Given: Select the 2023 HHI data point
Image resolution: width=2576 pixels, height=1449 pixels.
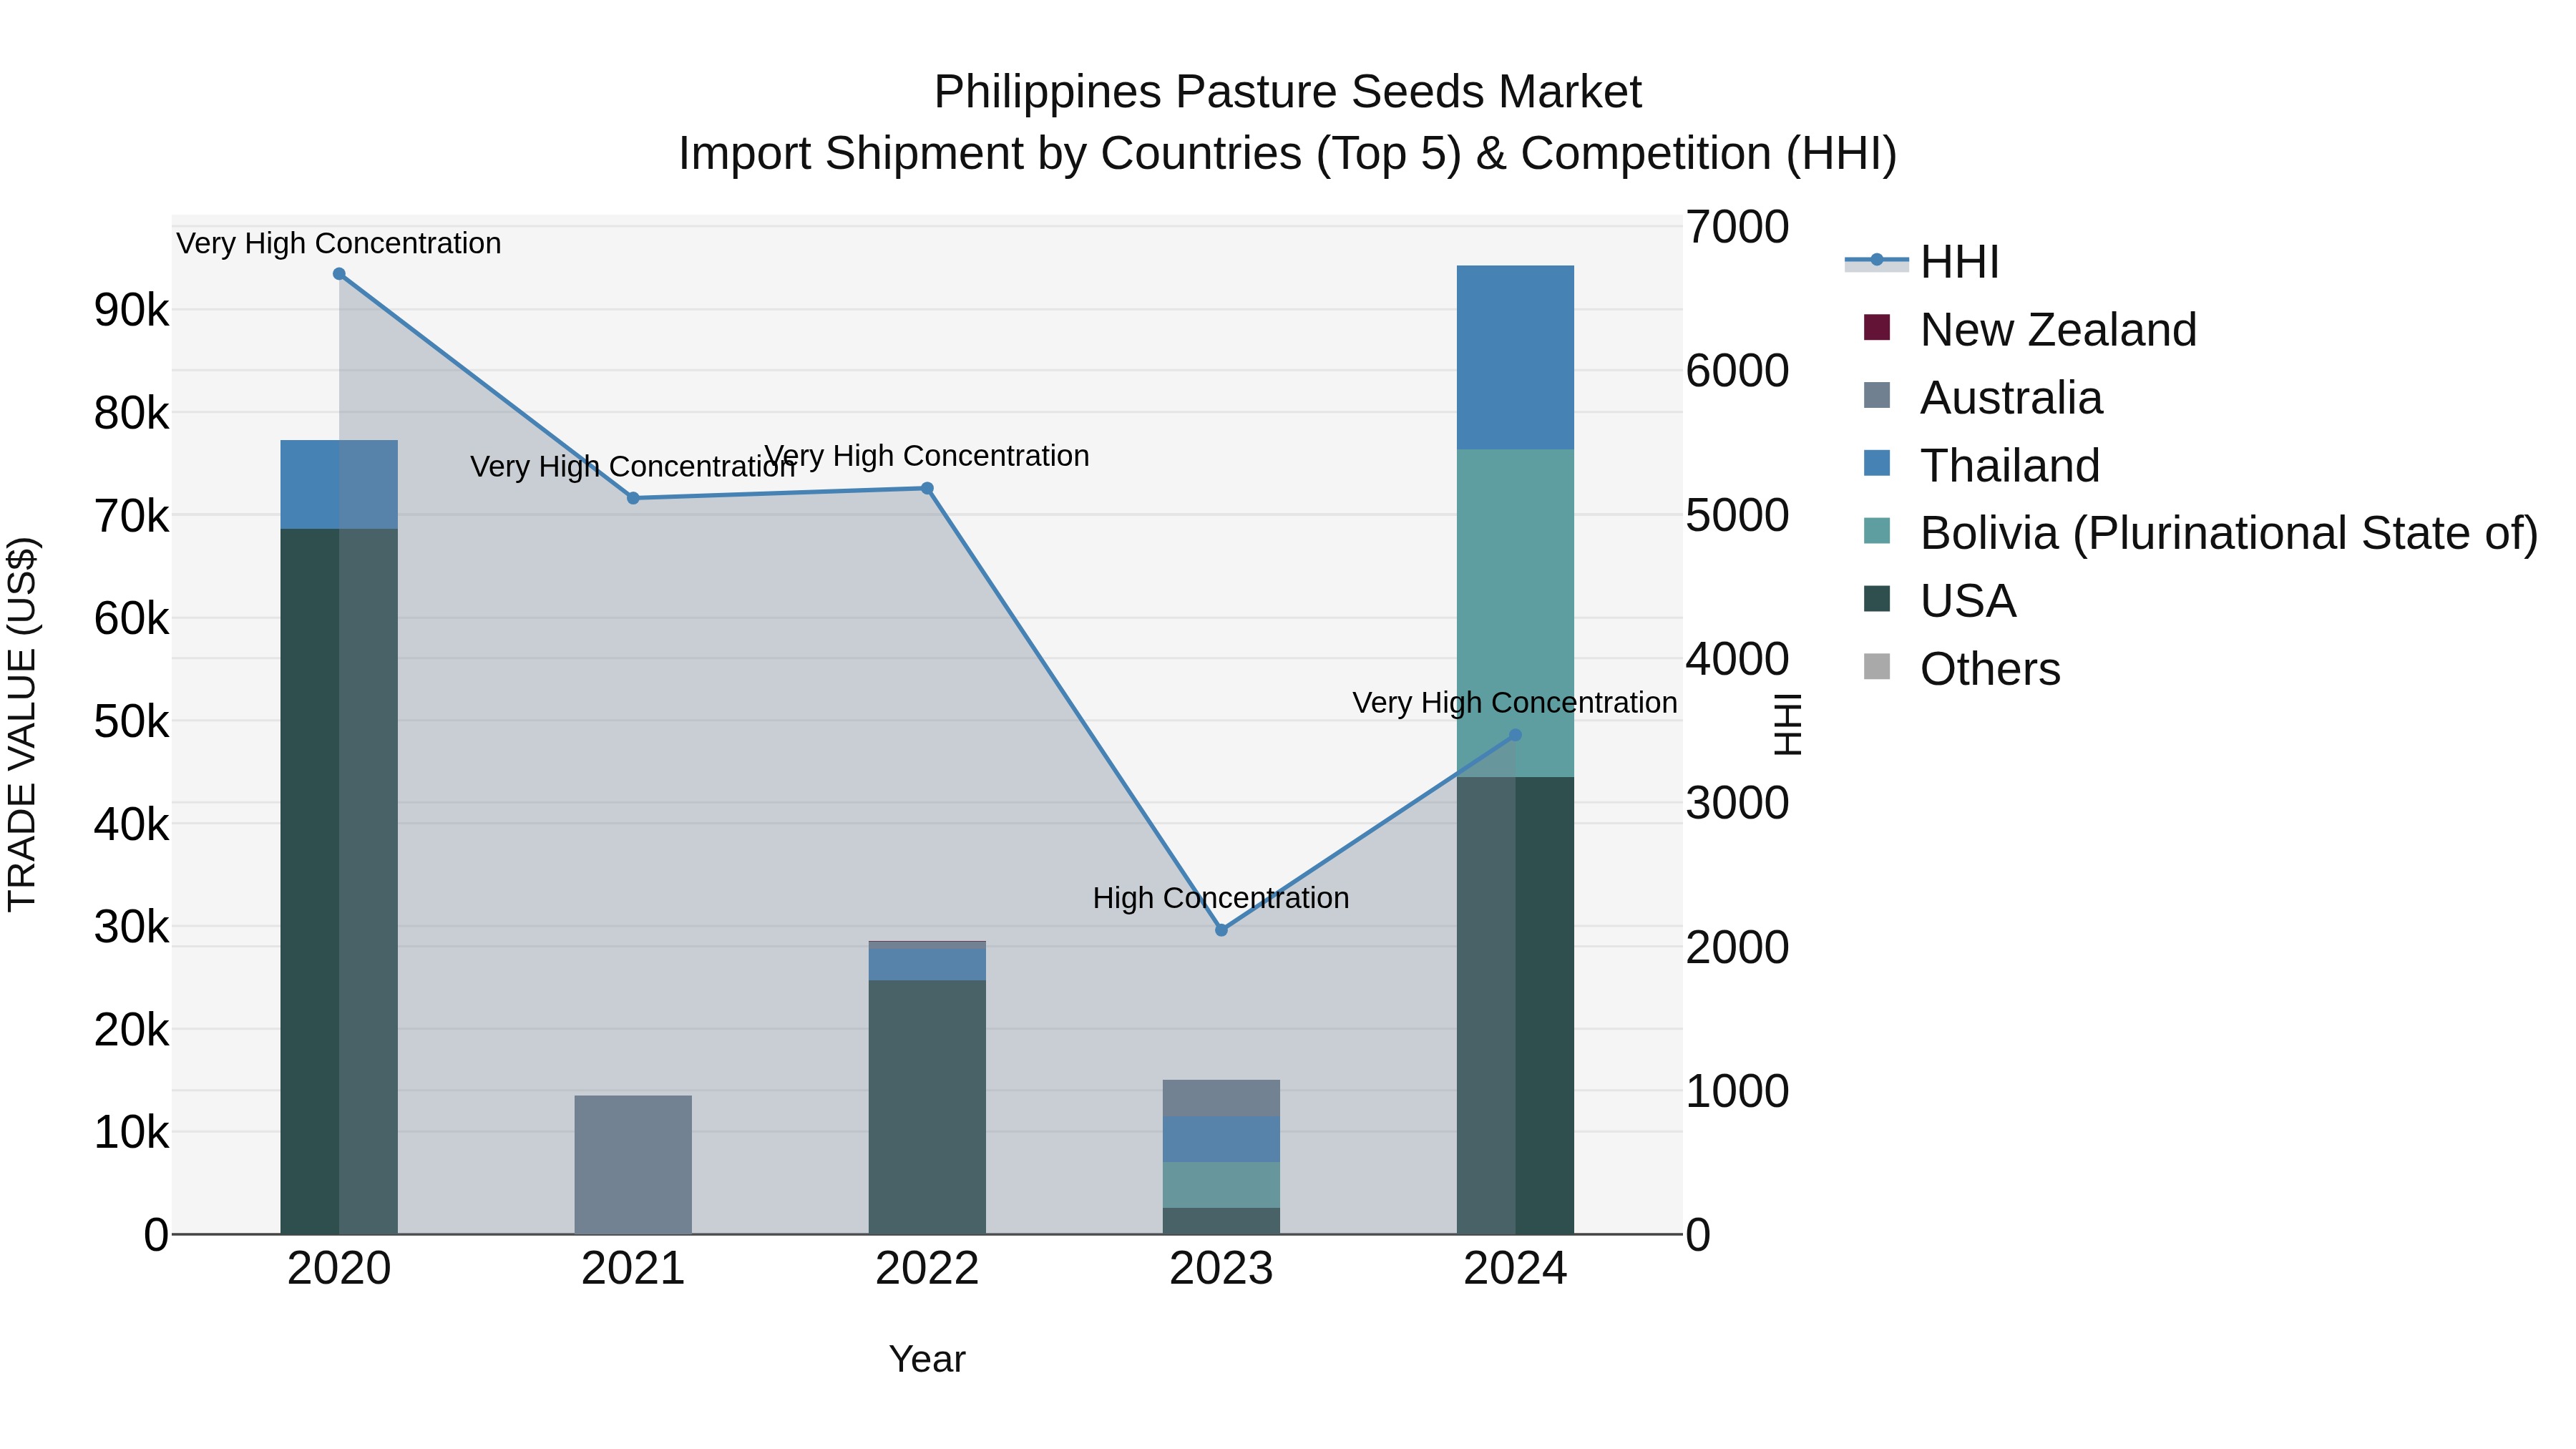Looking at the screenshot, I should (1221, 930).
